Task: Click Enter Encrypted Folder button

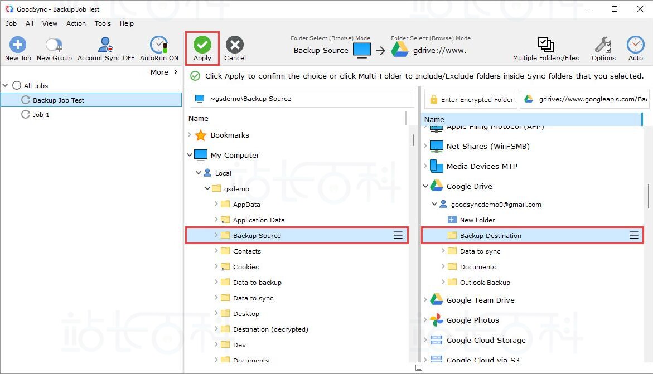Action: tap(471, 100)
